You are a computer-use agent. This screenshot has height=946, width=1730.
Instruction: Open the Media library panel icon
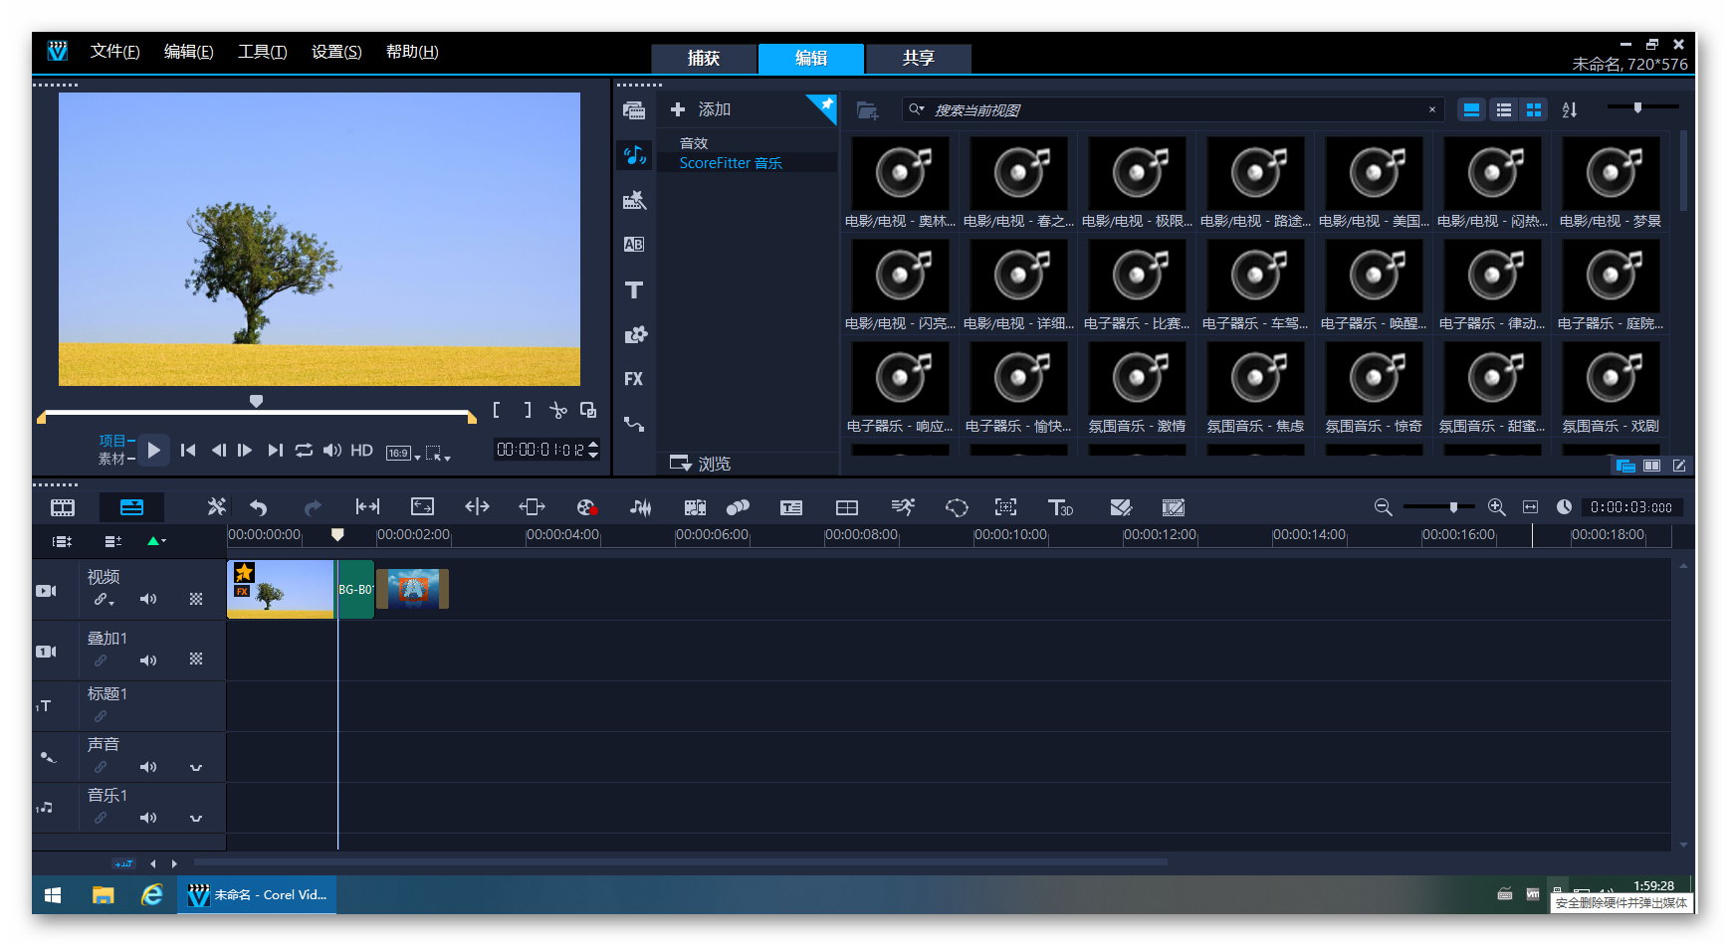[634, 109]
